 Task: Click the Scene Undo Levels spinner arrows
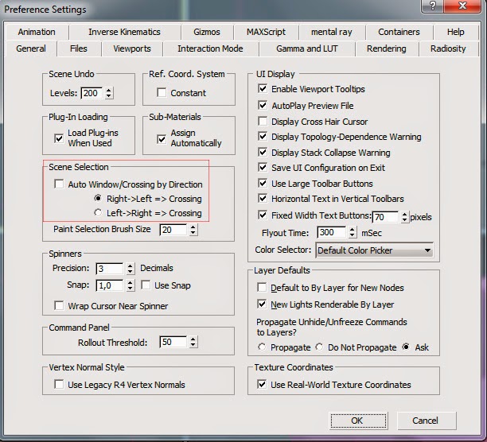coord(109,93)
